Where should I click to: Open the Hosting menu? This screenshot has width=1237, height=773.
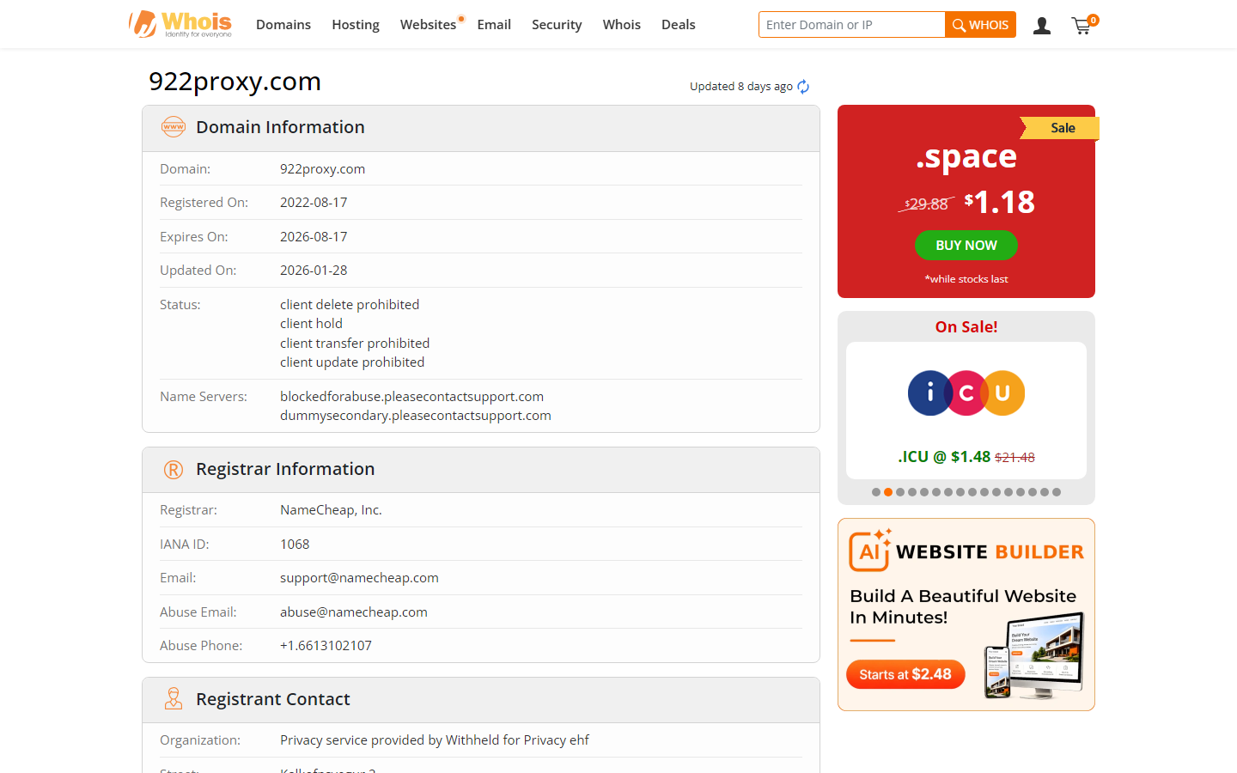[356, 25]
